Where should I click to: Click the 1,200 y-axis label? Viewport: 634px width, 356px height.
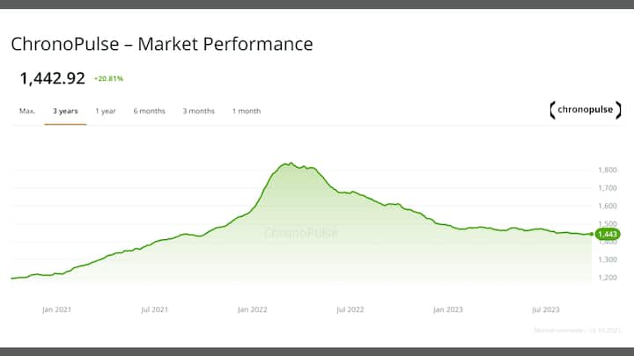(x=606, y=278)
